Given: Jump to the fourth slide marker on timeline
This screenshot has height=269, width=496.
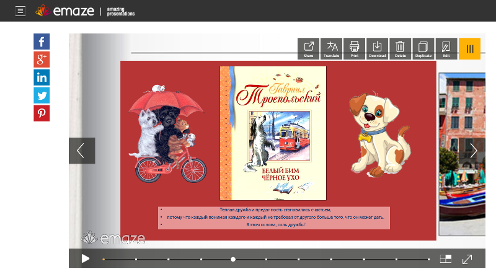Looking at the screenshot, I should pos(201,259).
